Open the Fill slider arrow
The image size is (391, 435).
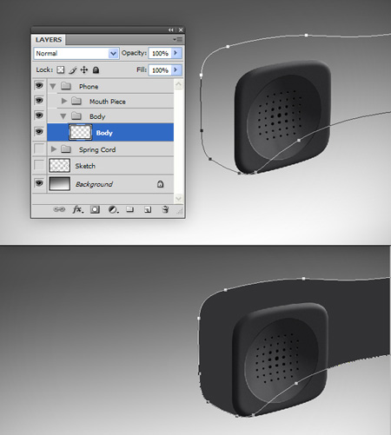(176, 69)
